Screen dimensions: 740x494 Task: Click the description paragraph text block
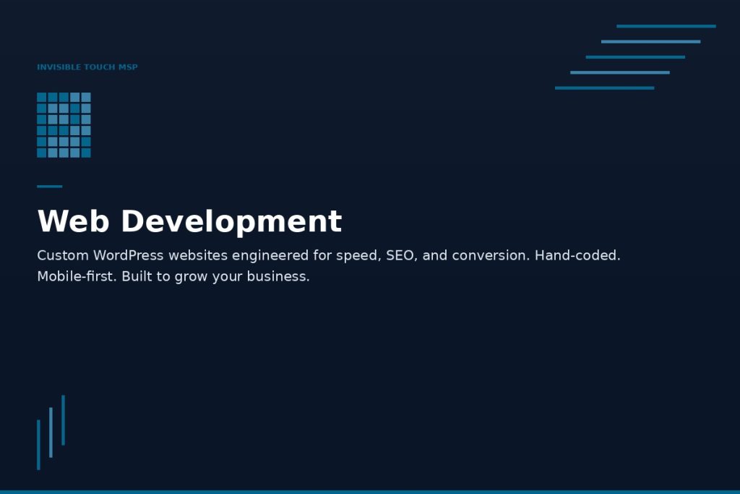(x=329, y=265)
